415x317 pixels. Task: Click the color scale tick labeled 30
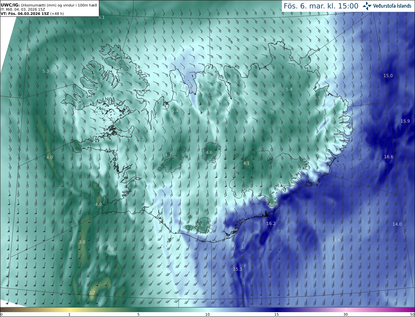point(346,314)
